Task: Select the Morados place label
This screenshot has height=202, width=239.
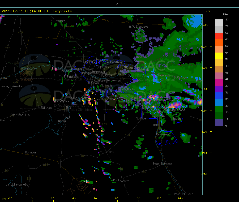Action: tap(31, 152)
